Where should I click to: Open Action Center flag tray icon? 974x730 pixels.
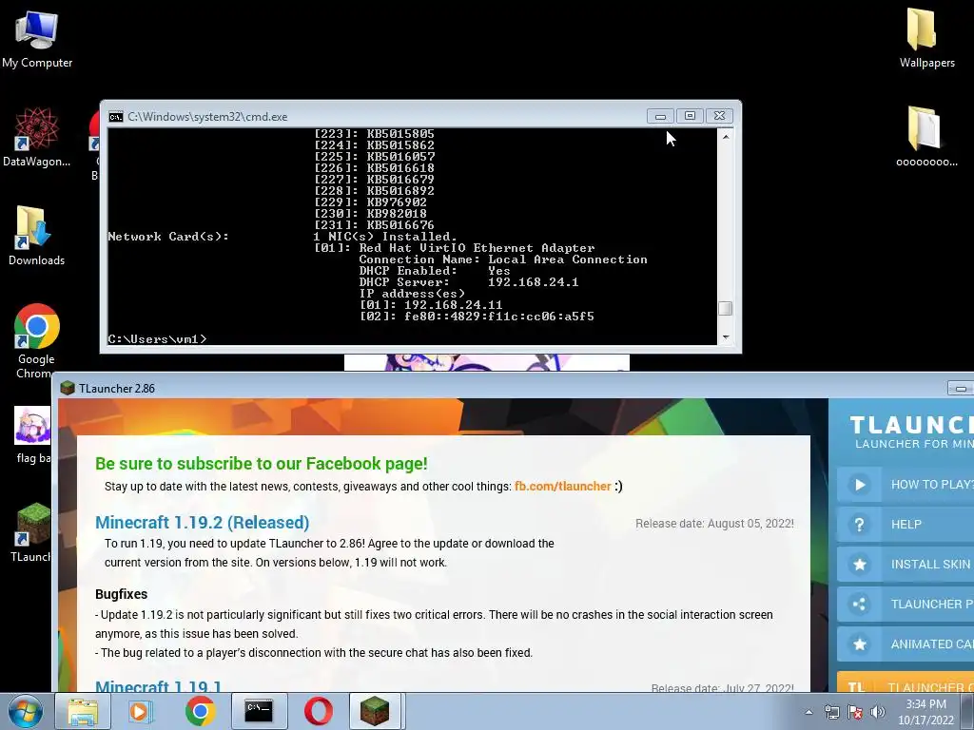855,712
